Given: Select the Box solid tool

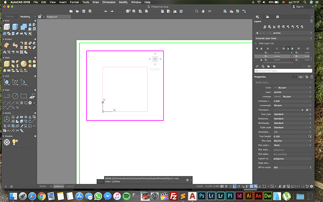Looking at the screenshot, I should click(7, 27).
